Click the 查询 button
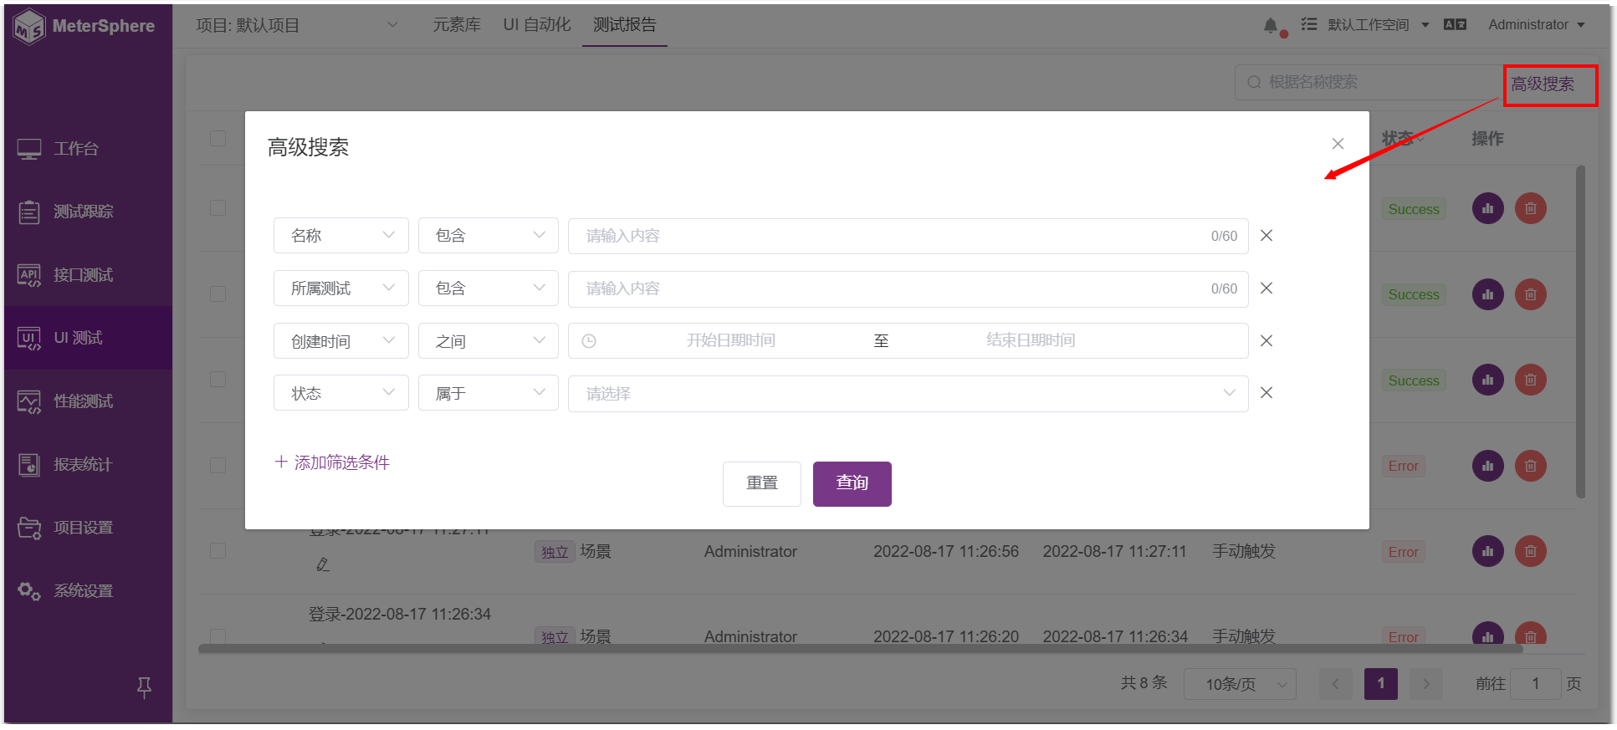Screen dimensions: 1617x730 click(x=852, y=484)
